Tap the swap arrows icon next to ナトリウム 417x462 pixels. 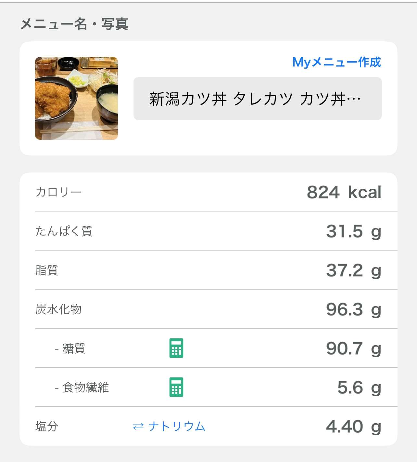coord(138,426)
